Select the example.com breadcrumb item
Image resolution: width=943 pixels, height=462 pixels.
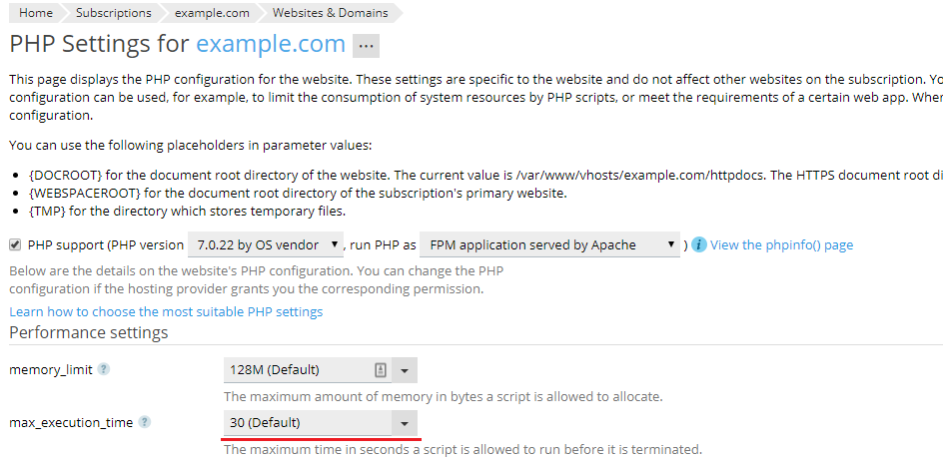click(212, 13)
